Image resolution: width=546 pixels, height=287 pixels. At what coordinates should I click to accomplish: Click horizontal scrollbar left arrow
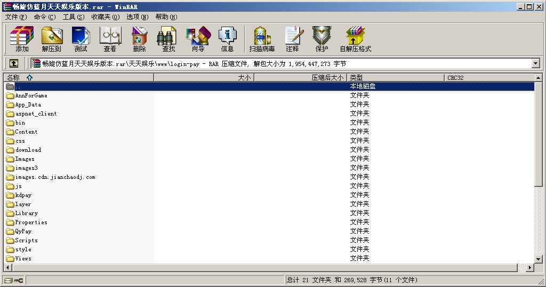(x=9, y=267)
